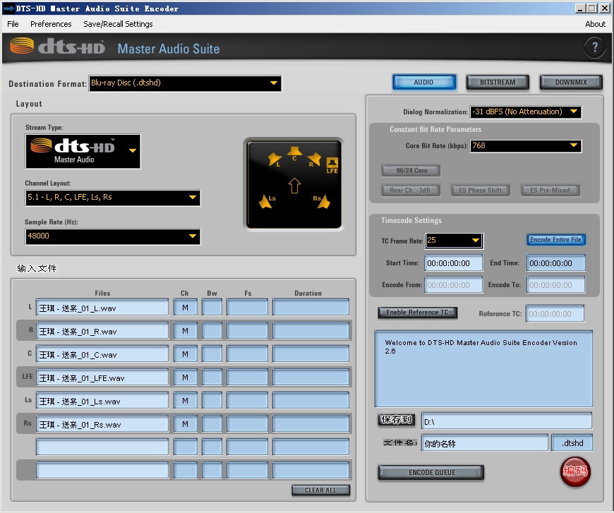
Task: Click the Start Time timecode field
Action: 453,263
